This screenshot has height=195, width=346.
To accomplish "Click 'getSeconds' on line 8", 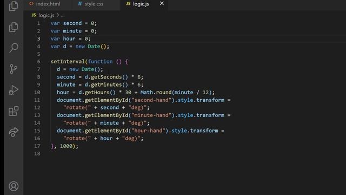I will (x=106, y=77).
